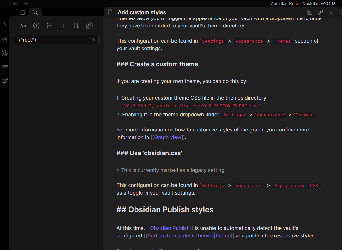The width and height of the screenshot is (342, 250).
Task: Switch to preview mode icon
Action: pyautogui.click(x=310, y=12)
